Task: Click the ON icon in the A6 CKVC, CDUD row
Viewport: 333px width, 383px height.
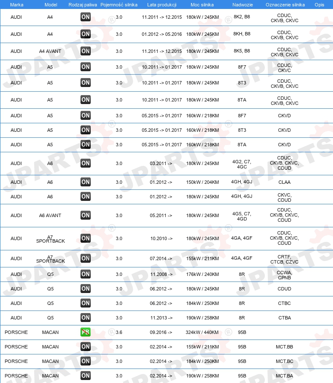Action: [x=86, y=197]
